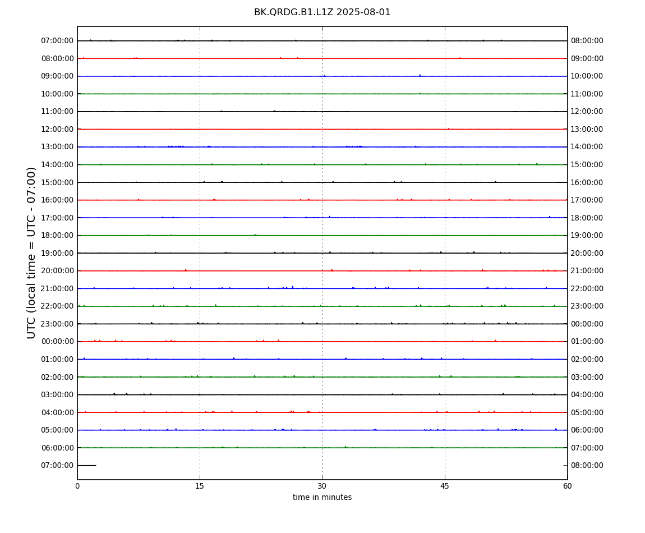Click the right axis label 06:00:00
This screenshot has height=533, width=645.
click(587, 430)
